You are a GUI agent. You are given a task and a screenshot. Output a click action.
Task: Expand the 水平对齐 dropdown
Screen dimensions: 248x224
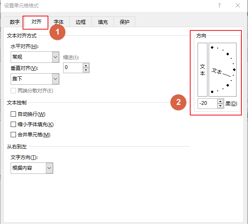56,57
